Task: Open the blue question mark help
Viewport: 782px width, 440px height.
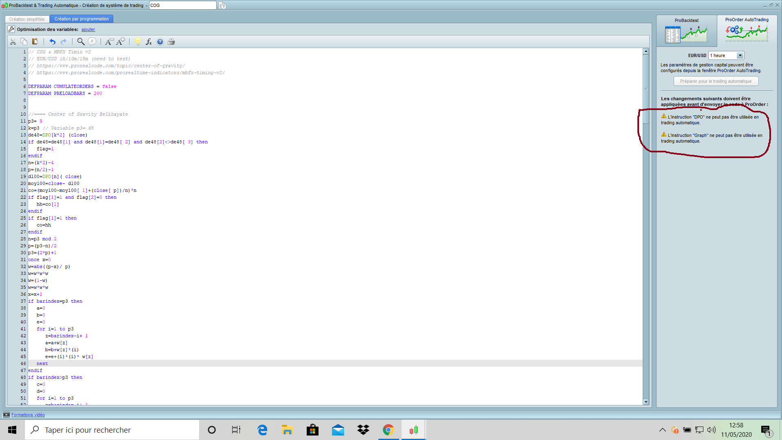Action: coord(160,42)
